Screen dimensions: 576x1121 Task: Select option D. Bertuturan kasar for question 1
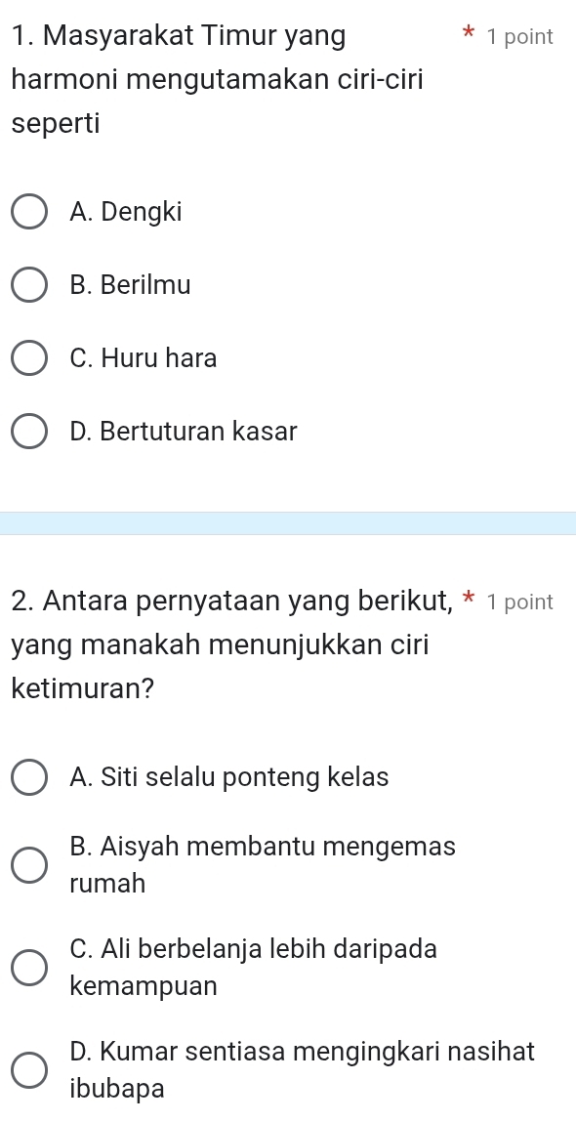pos(29,432)
